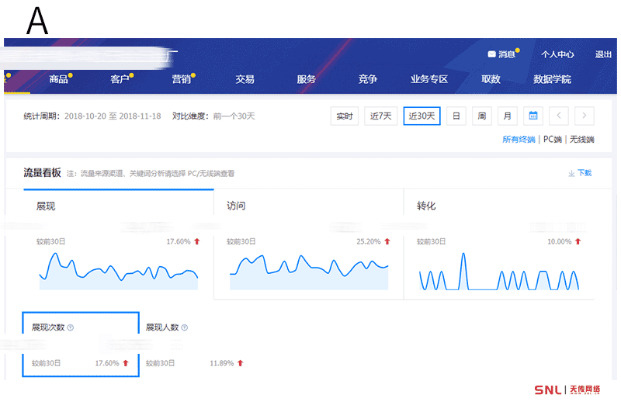The height and width of the screenshot is (419, 621).
Task: Select the 近30天 time range
Action: coord(422,116)
